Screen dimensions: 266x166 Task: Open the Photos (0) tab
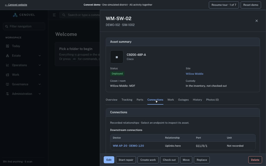(212, 100)
